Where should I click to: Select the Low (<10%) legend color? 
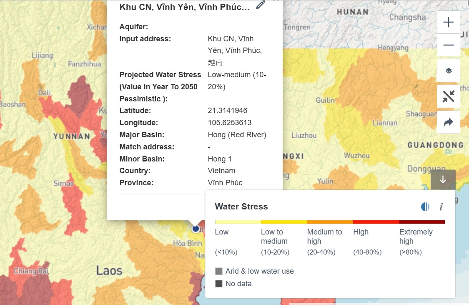coord(238,222)
